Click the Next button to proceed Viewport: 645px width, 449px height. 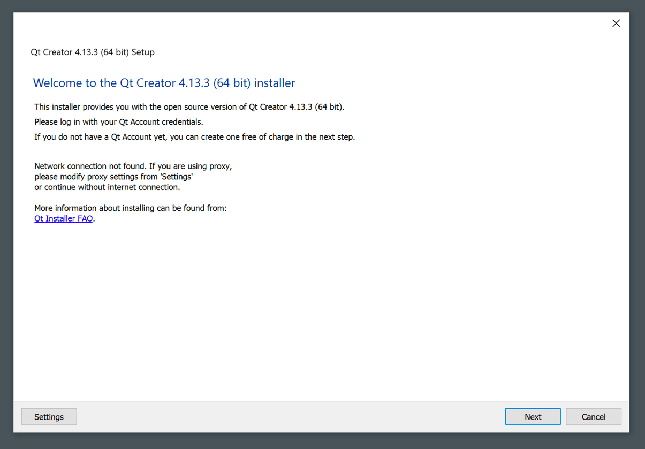pos(533,416)
